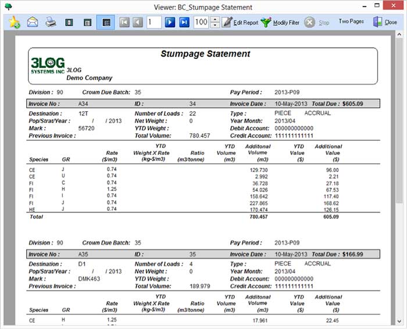Click additional value 22.45
Screen dimensions: 407x329
[332, 320]
